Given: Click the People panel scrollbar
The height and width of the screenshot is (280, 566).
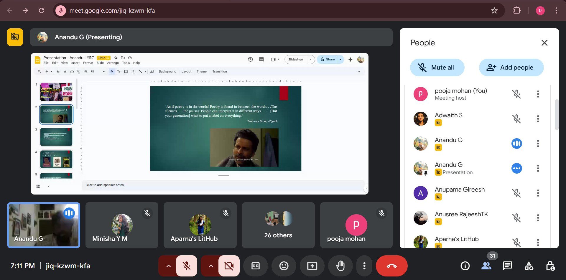Looking at the screenshot, I should click(x=557, y=115).
